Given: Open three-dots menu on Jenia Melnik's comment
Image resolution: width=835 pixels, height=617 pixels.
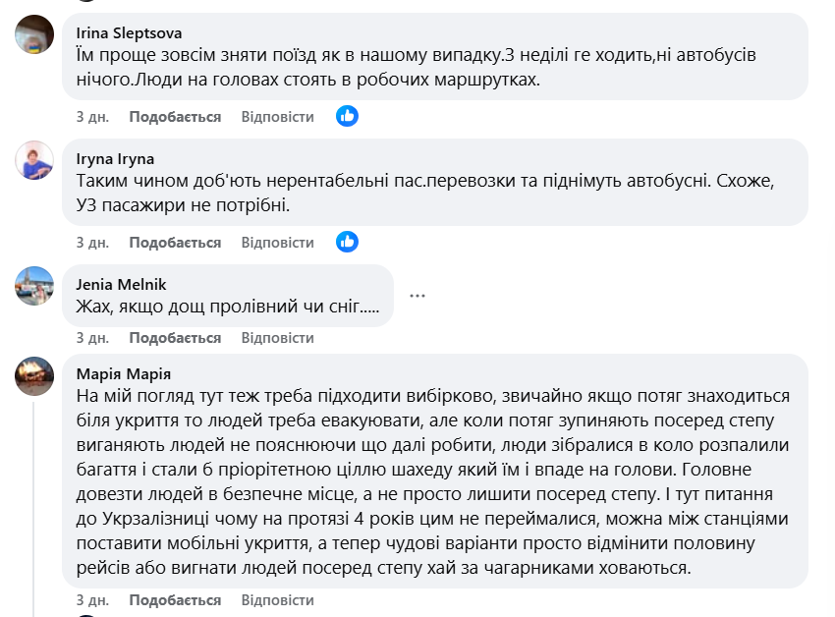Looking at the screenshot, I should [417, 295].
